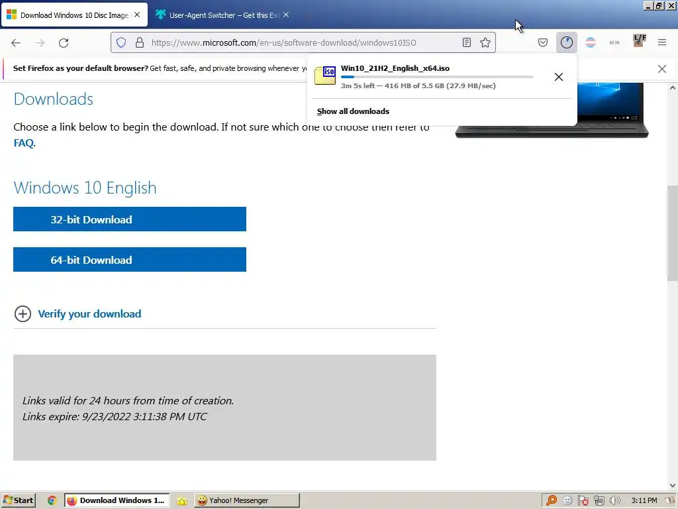Open the FAQ link
Screen dimensions: 678x509
coord(23,143)
